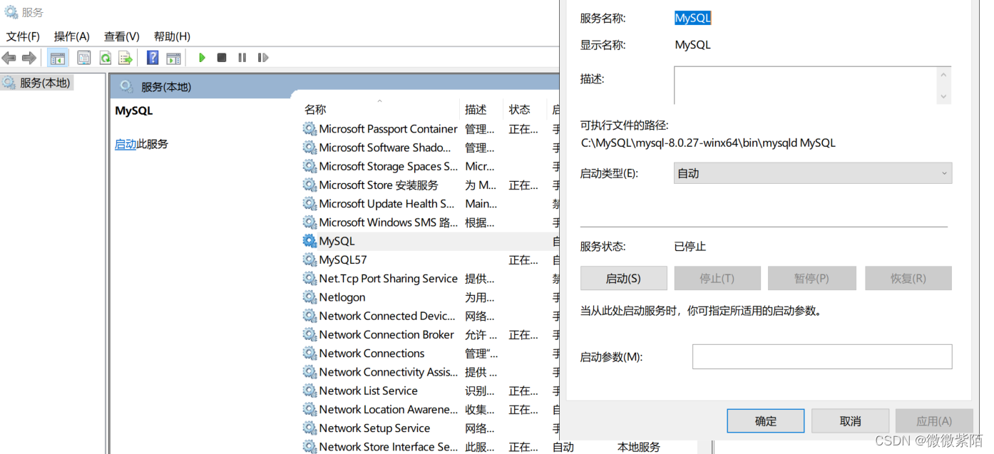
Task: Select the MySQL row in services list
Action: point(430,241)
